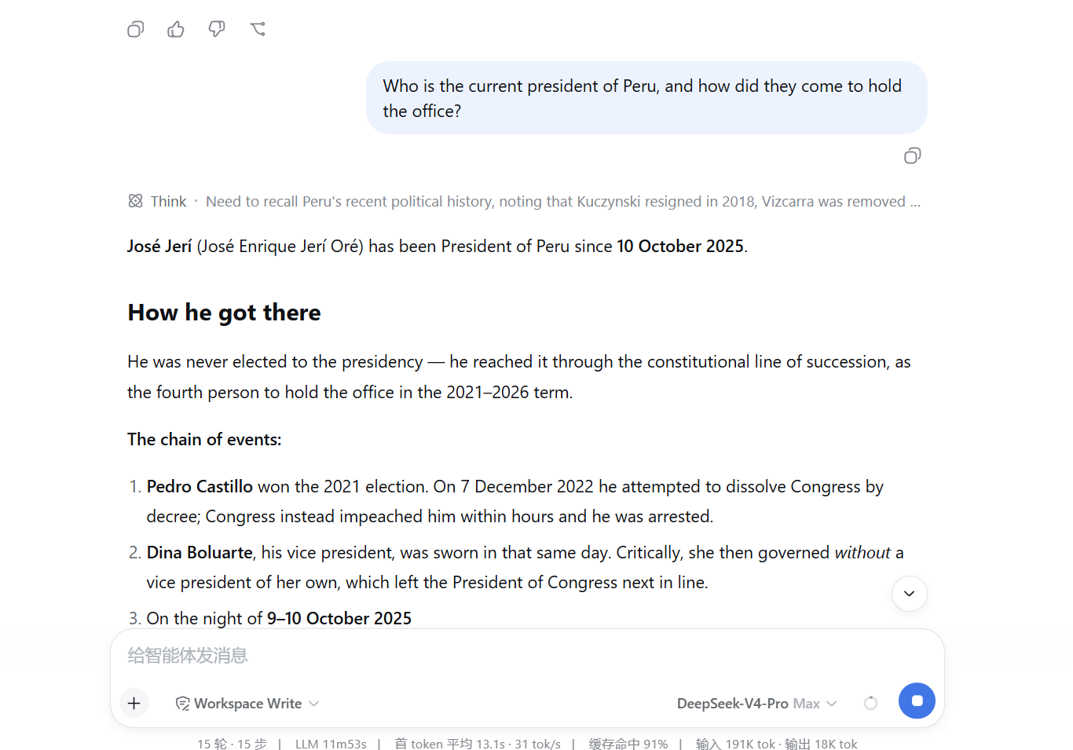Click the thumbs up icon

point(176,30)
